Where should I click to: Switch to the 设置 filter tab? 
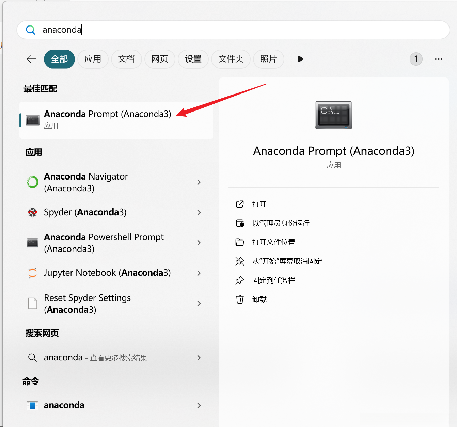coord(193,59)
